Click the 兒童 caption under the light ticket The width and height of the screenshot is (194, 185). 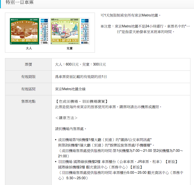(x=70, y=48)
